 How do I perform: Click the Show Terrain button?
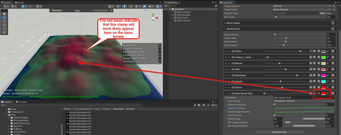(x=100, y=10)
